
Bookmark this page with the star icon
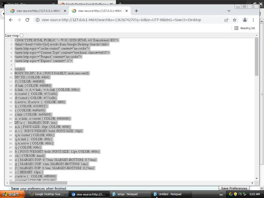(x=235, y=20)
